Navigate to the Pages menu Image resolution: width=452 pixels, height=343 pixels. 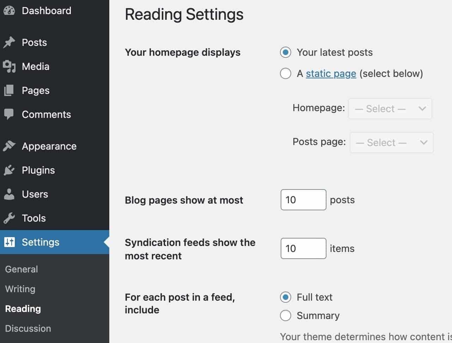click(55, 90)
